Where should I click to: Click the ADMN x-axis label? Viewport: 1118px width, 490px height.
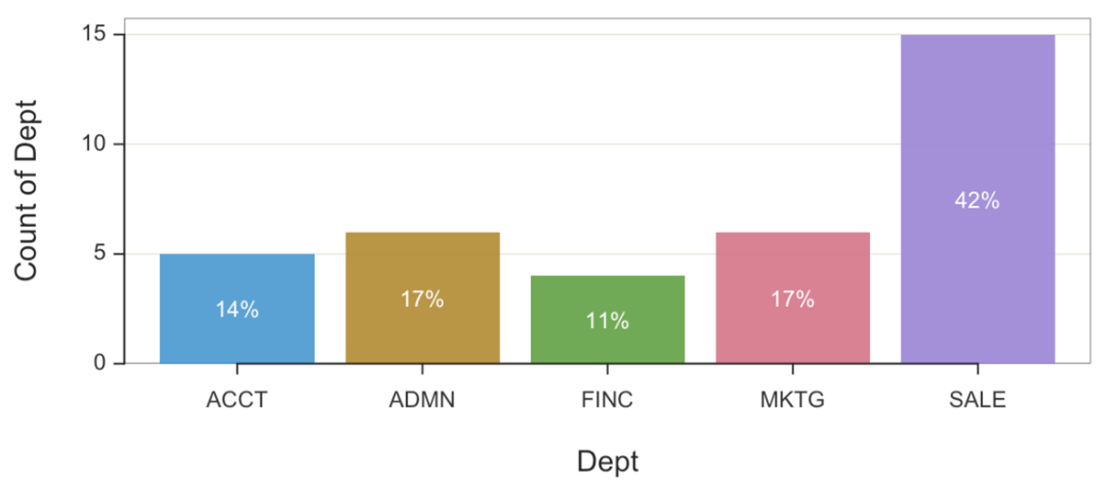click(x=422, y=399)
